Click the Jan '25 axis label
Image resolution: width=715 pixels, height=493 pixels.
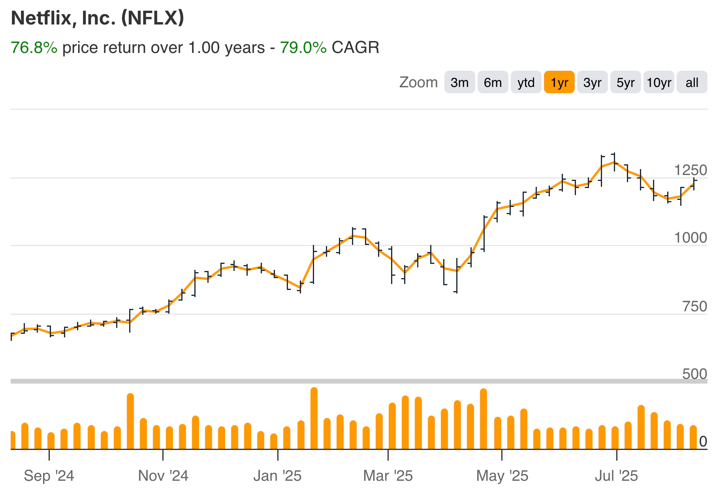(277, 476)
